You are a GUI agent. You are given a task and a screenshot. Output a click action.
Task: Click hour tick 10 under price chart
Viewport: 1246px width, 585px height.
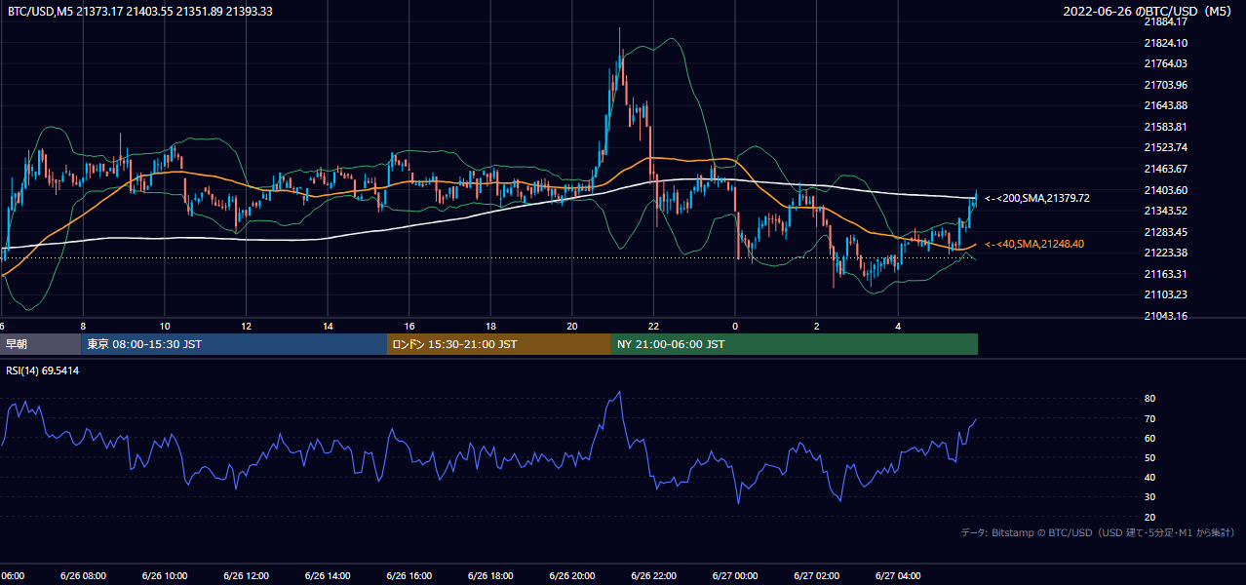coord(165,327)
